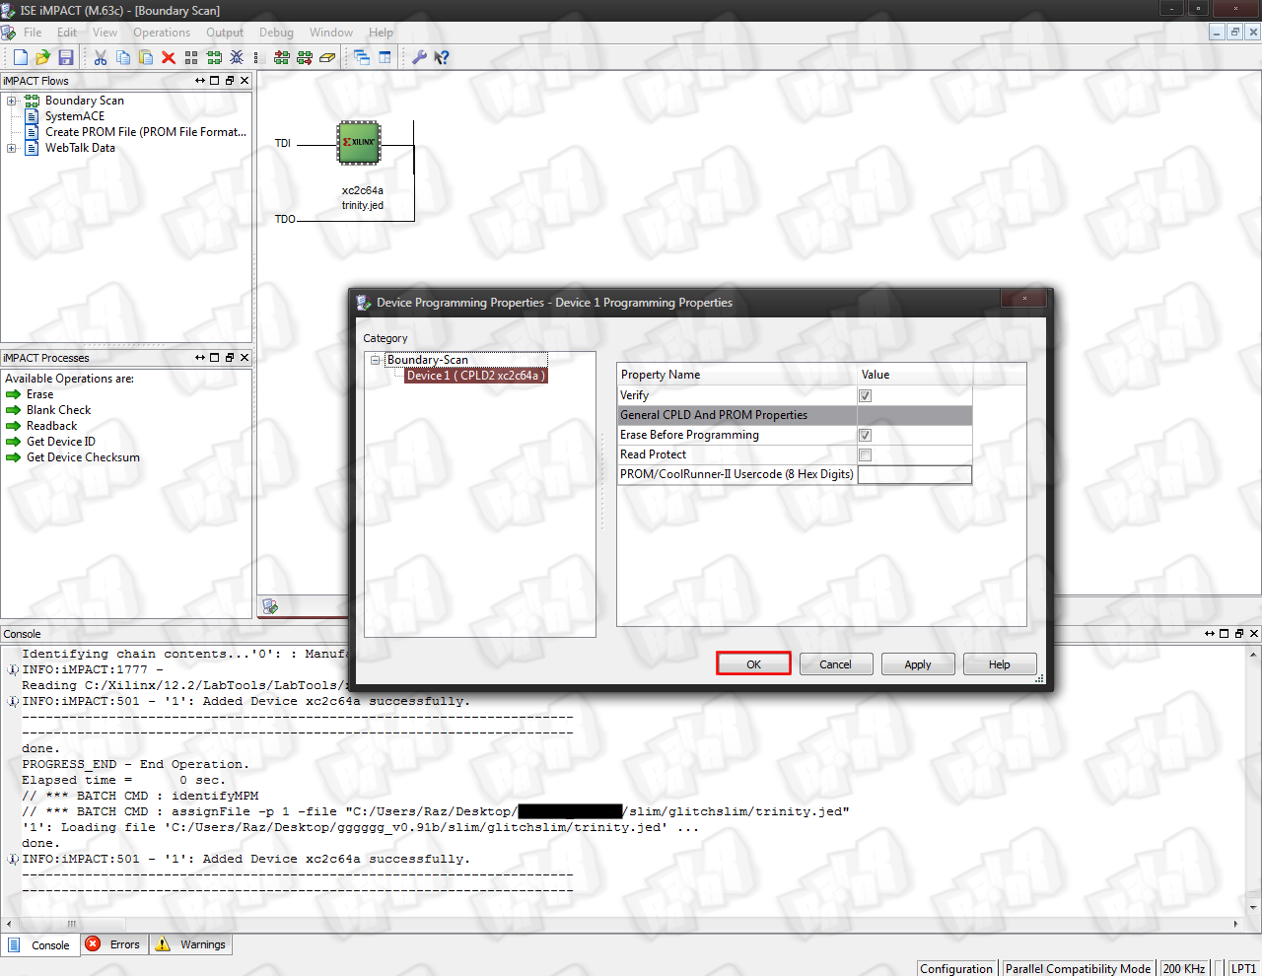Click the Copy icon in the toolbar
Screen dimensions: 1262x976
(x=123, y=57)
